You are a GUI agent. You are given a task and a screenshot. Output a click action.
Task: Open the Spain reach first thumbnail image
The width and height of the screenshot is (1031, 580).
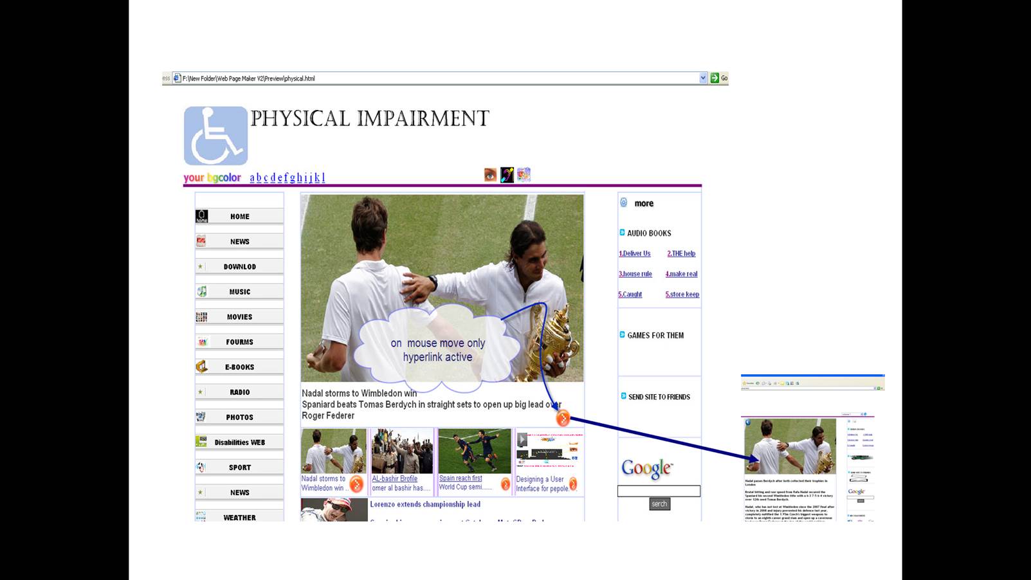coord(474,451)
